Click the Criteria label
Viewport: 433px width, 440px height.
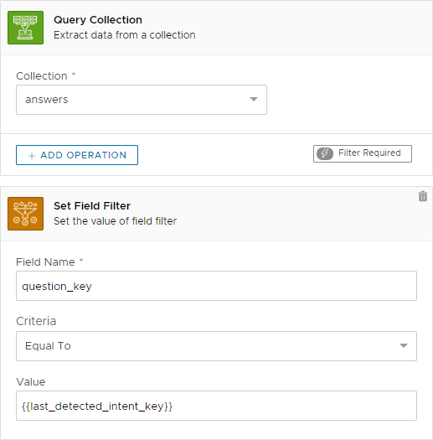click(x=36, y=321)
